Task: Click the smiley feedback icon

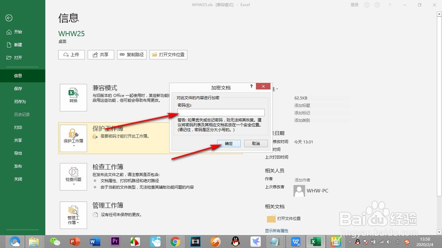Action: (x=367, y=5)
